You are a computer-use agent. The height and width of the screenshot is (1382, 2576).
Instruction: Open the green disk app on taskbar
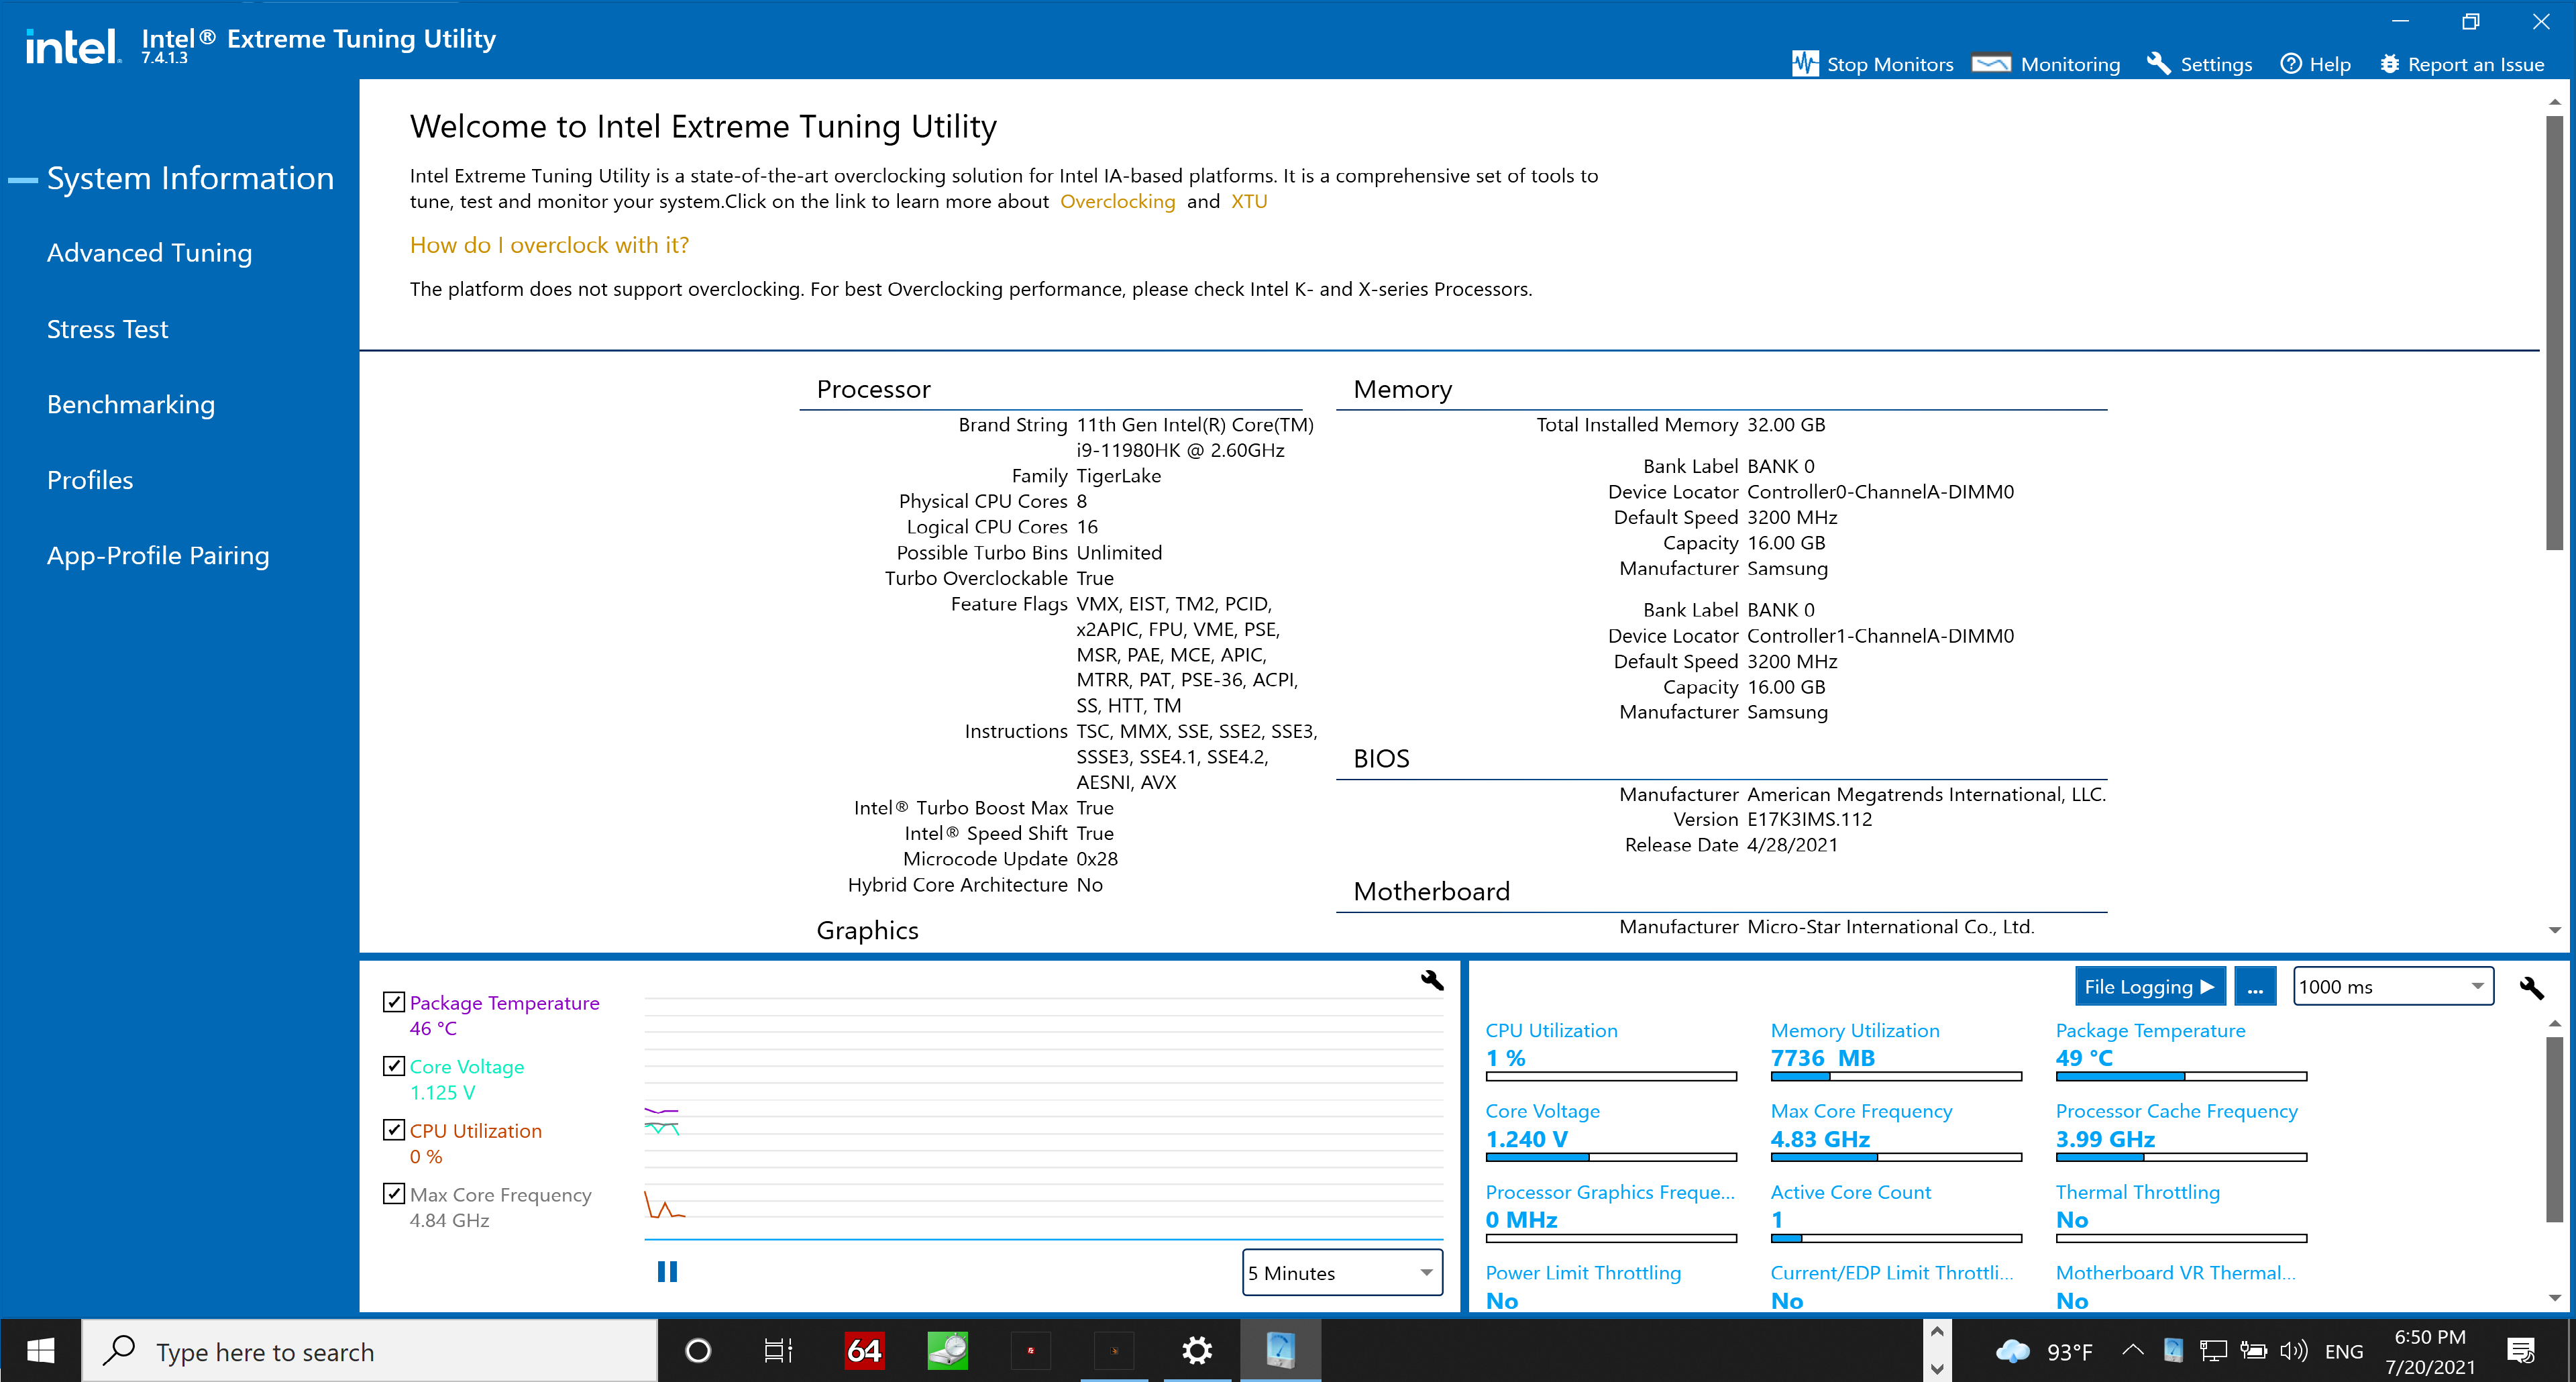pyautogui.click(x=947, y=1351)
